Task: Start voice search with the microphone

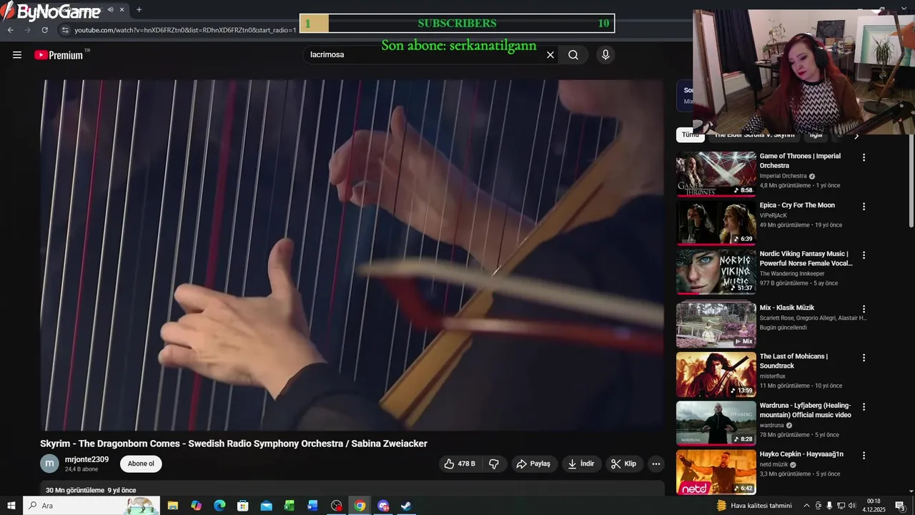Action: [605, 55]
